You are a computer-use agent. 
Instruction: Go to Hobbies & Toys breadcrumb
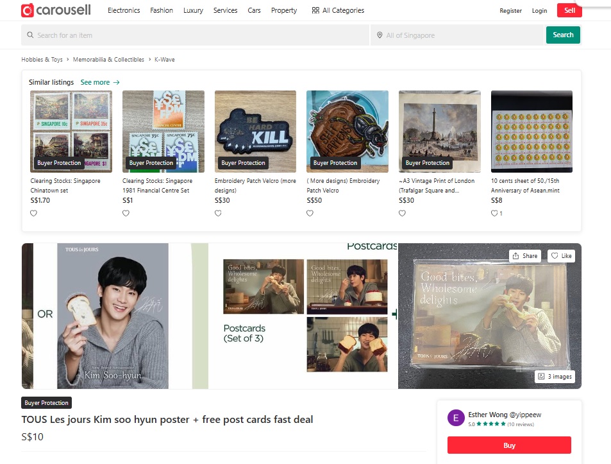point(42,59)
